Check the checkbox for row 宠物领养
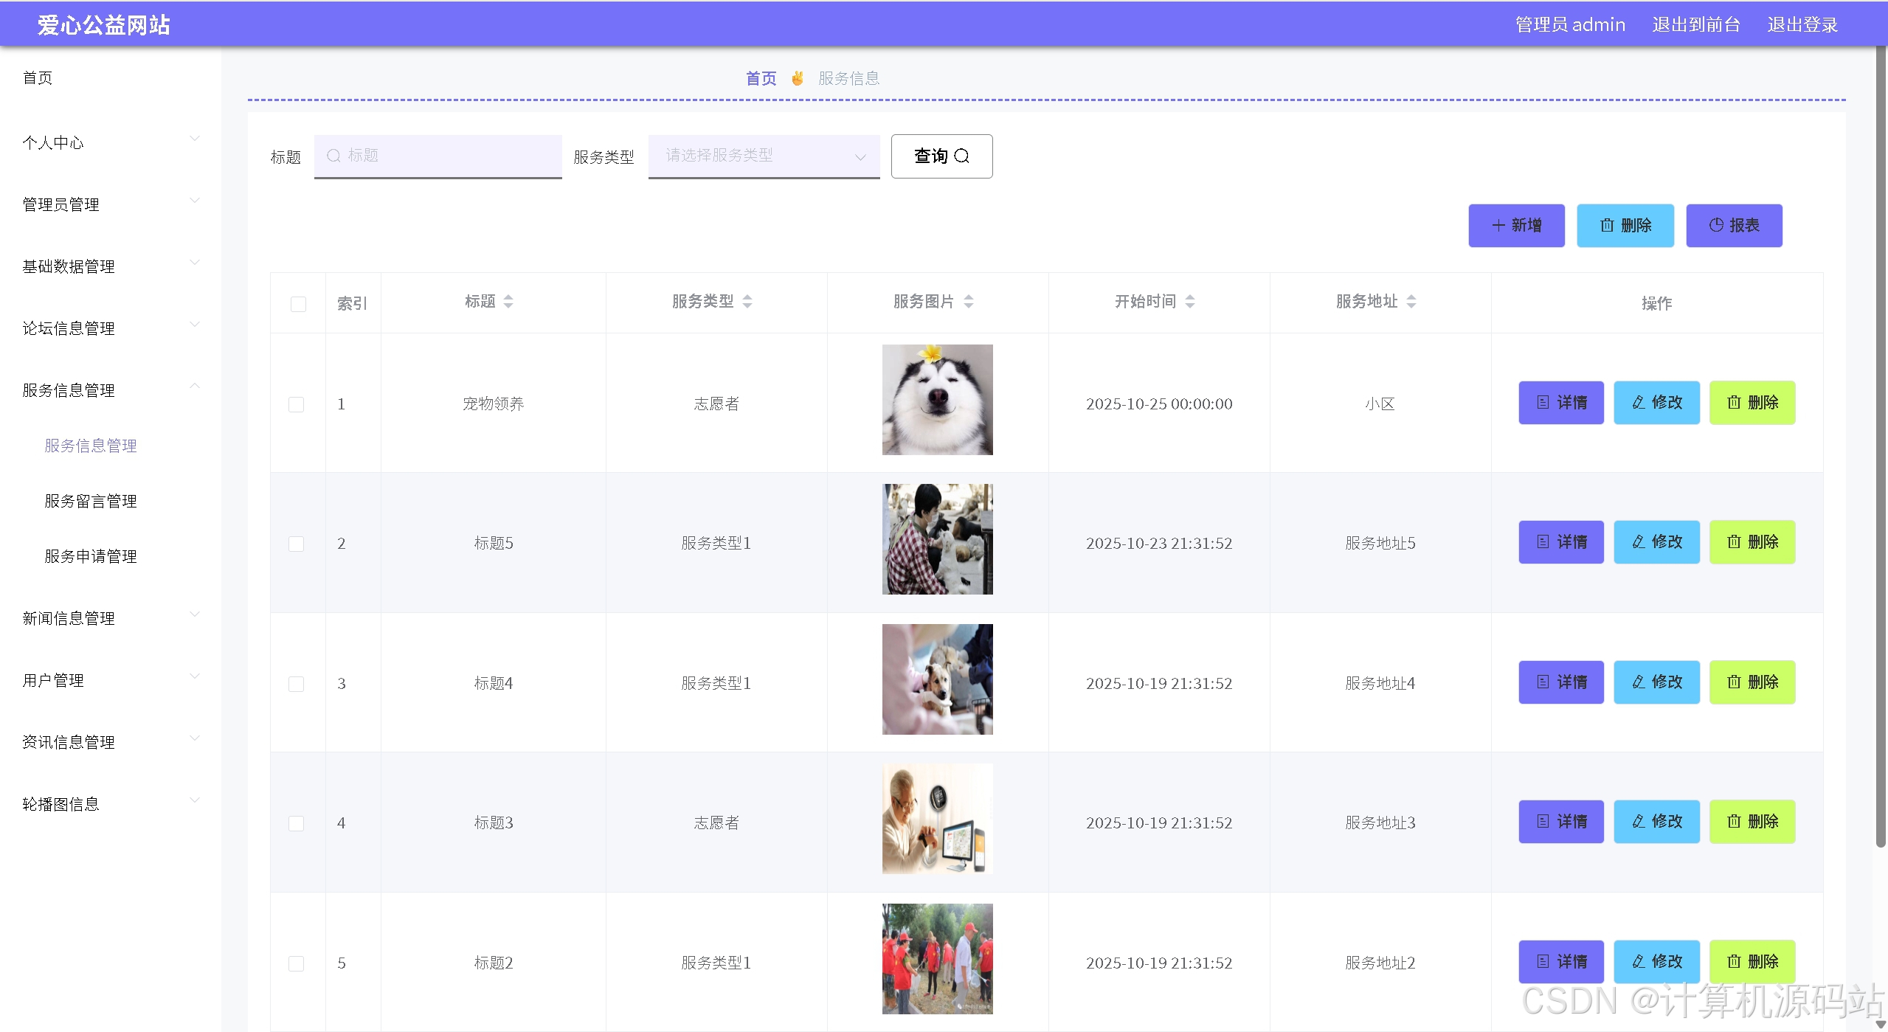 pyautogui.click(x=297, y=404)
